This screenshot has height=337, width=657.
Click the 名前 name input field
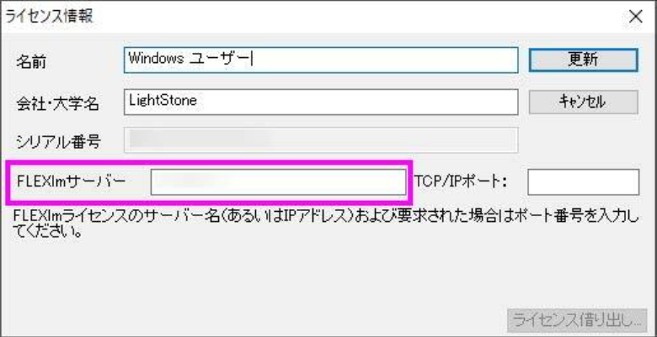(x=320, y=60)
